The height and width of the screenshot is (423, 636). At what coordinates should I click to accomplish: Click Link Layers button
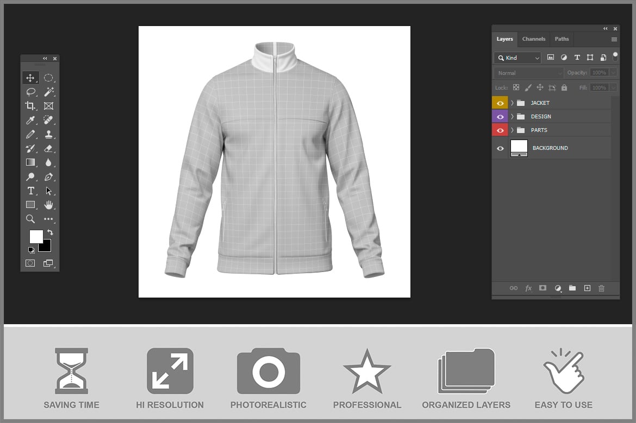tap(514, 288)
